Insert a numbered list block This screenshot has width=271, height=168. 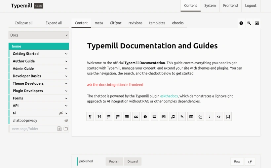118,117
